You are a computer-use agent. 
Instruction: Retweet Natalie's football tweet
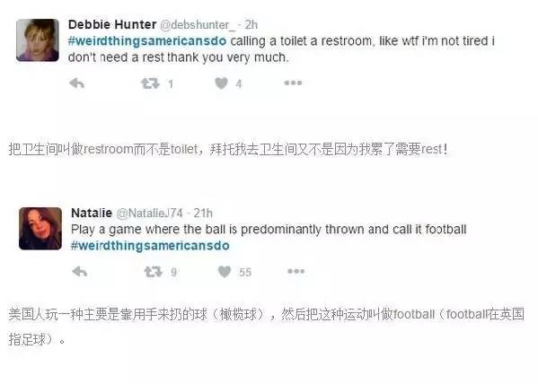pos(153,272)
